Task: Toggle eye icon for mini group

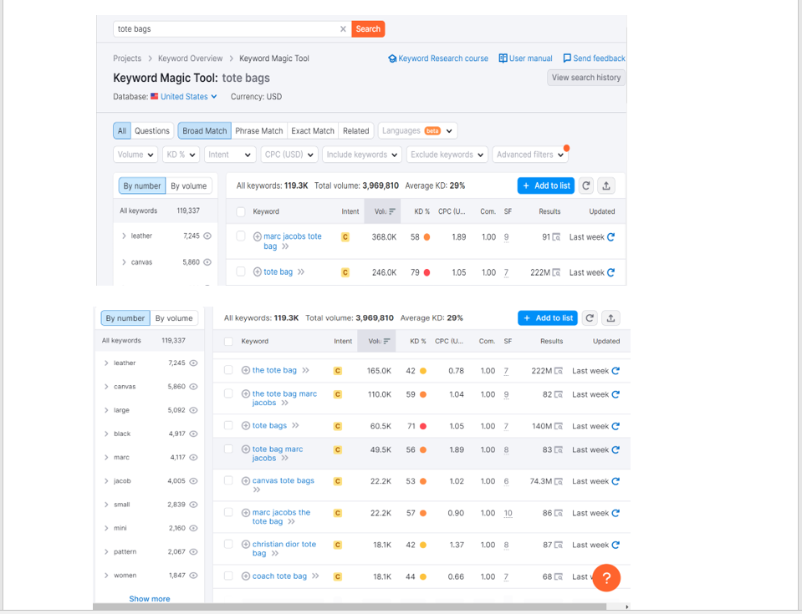Action: 193,528
